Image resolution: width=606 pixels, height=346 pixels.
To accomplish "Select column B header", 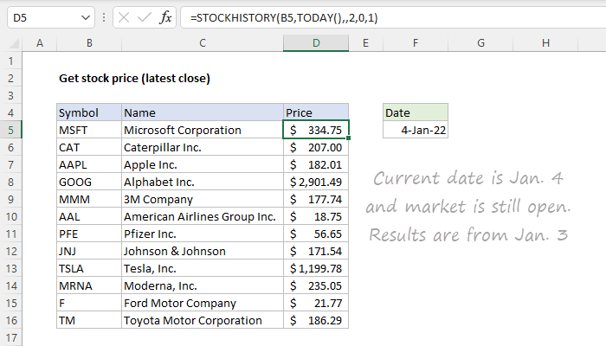I will [89, 43].
